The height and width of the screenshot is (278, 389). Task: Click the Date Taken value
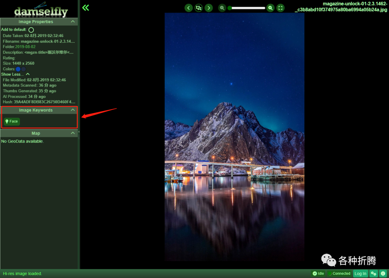point(44,36)
